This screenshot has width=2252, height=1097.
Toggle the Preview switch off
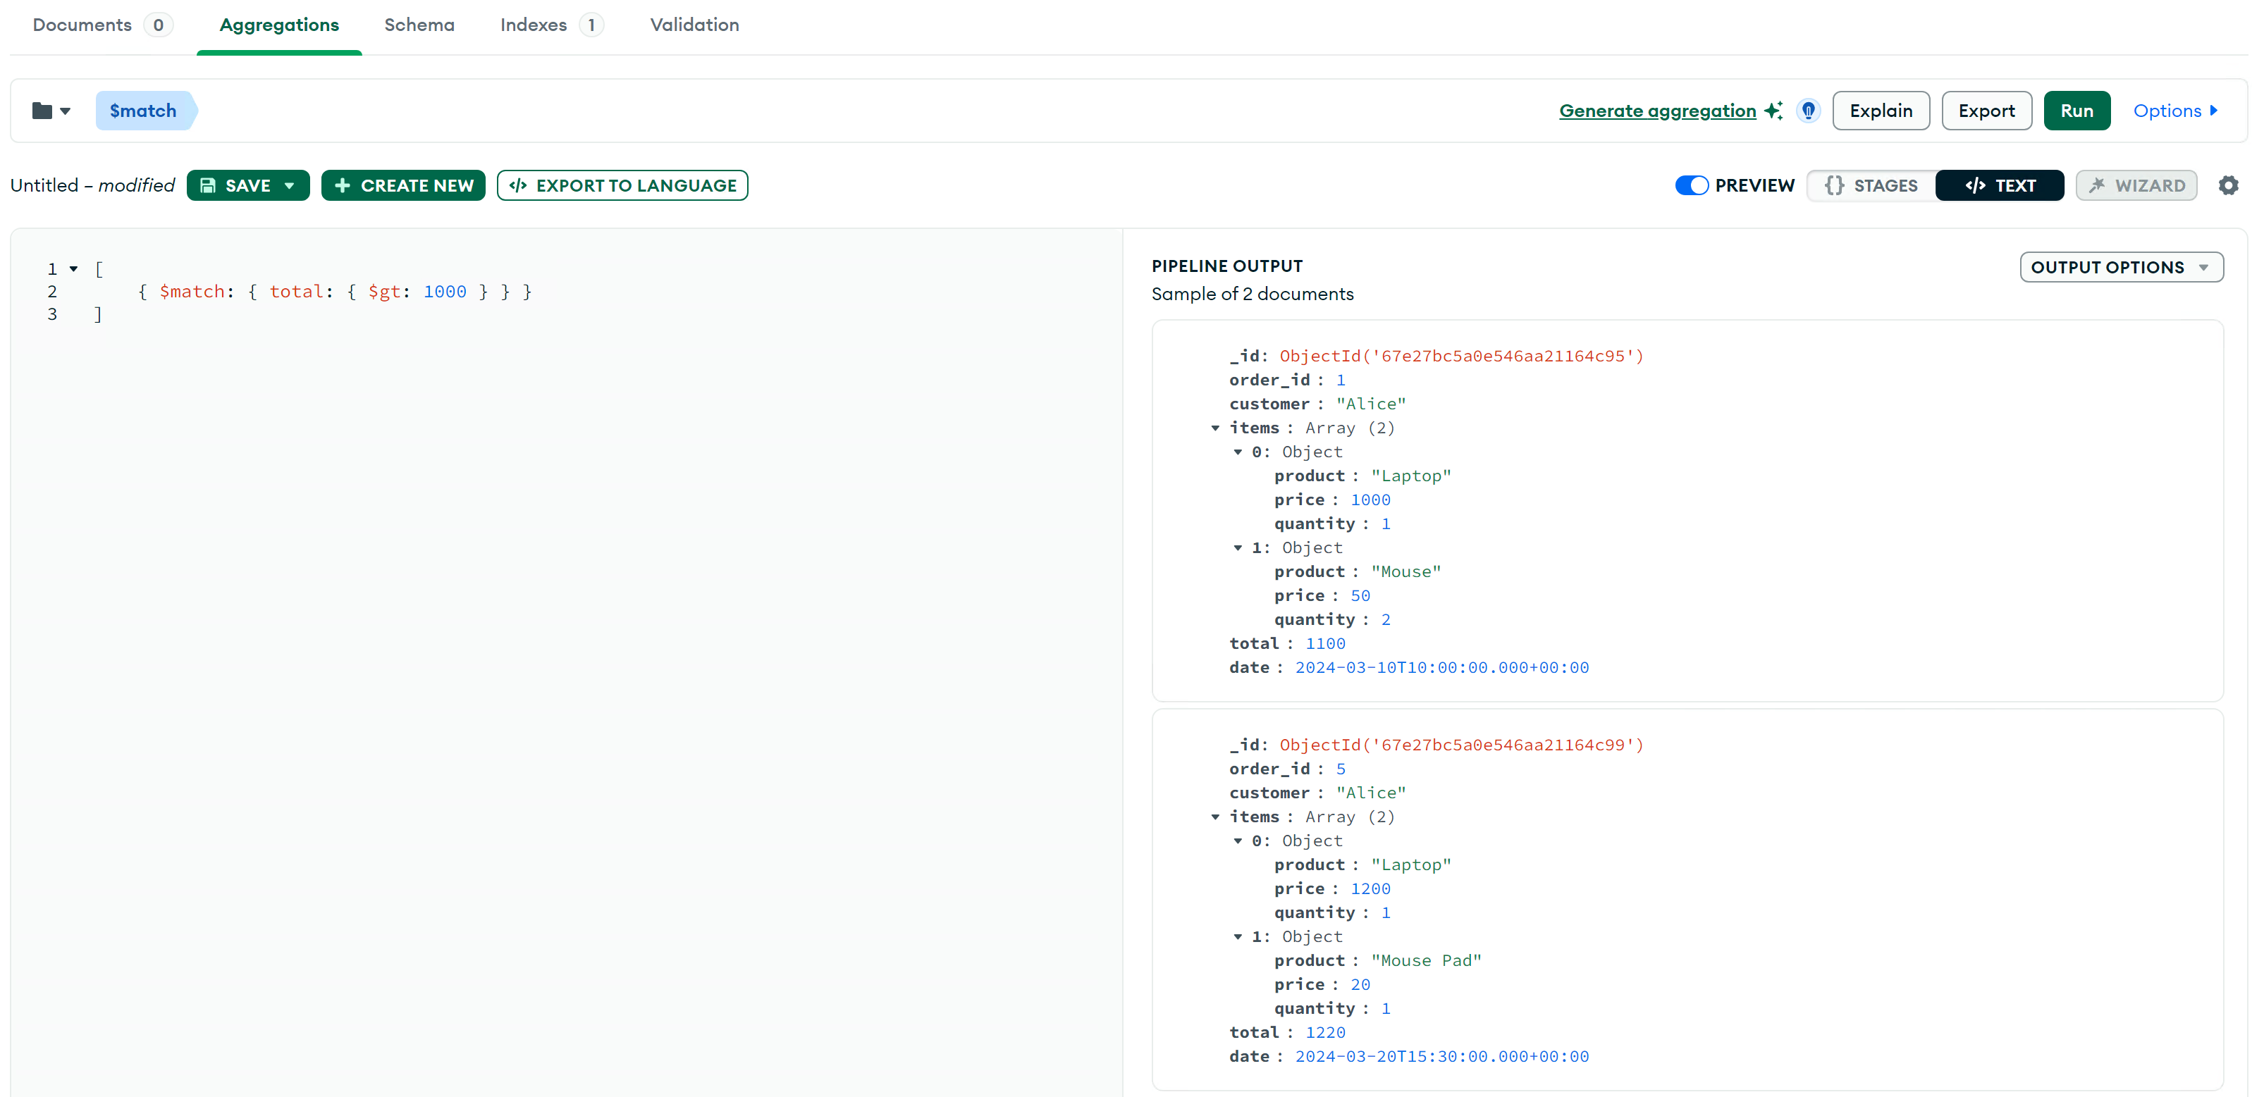pyautogui.click(x=1691, y=185)
